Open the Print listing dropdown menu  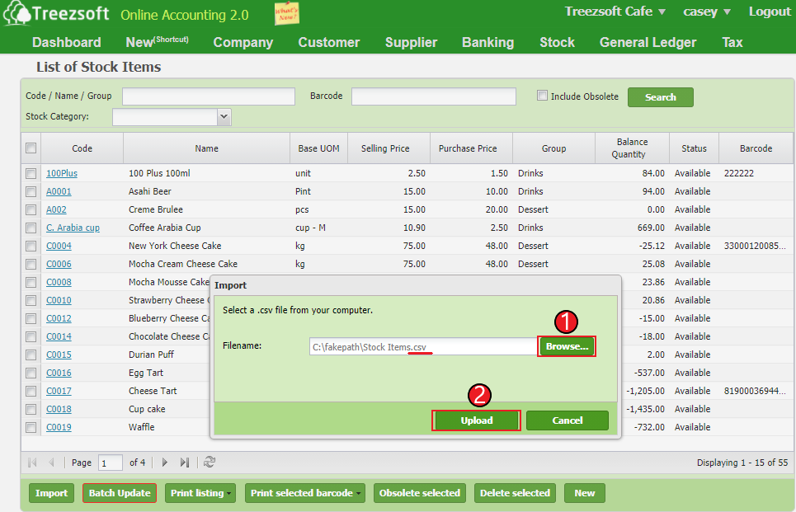pos(200,492)
